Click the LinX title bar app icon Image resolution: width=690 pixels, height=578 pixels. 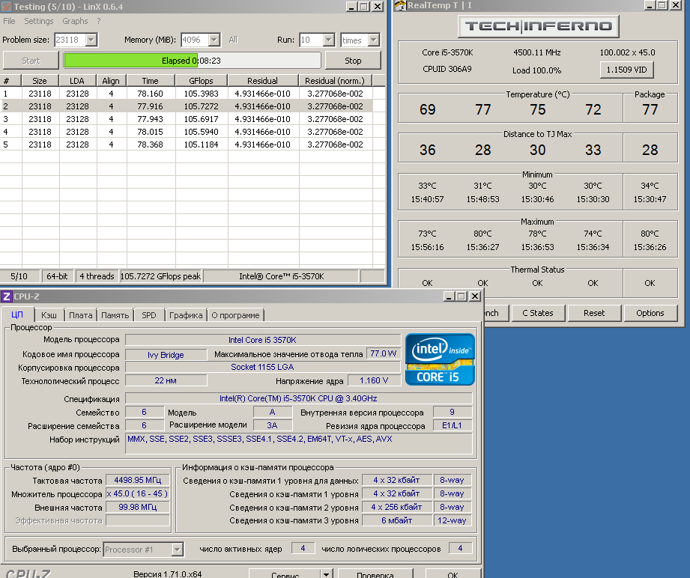coord(6,7)
